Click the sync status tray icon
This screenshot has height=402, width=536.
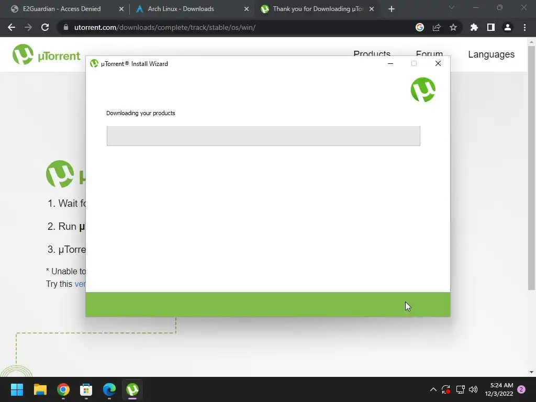pos(446,389)
